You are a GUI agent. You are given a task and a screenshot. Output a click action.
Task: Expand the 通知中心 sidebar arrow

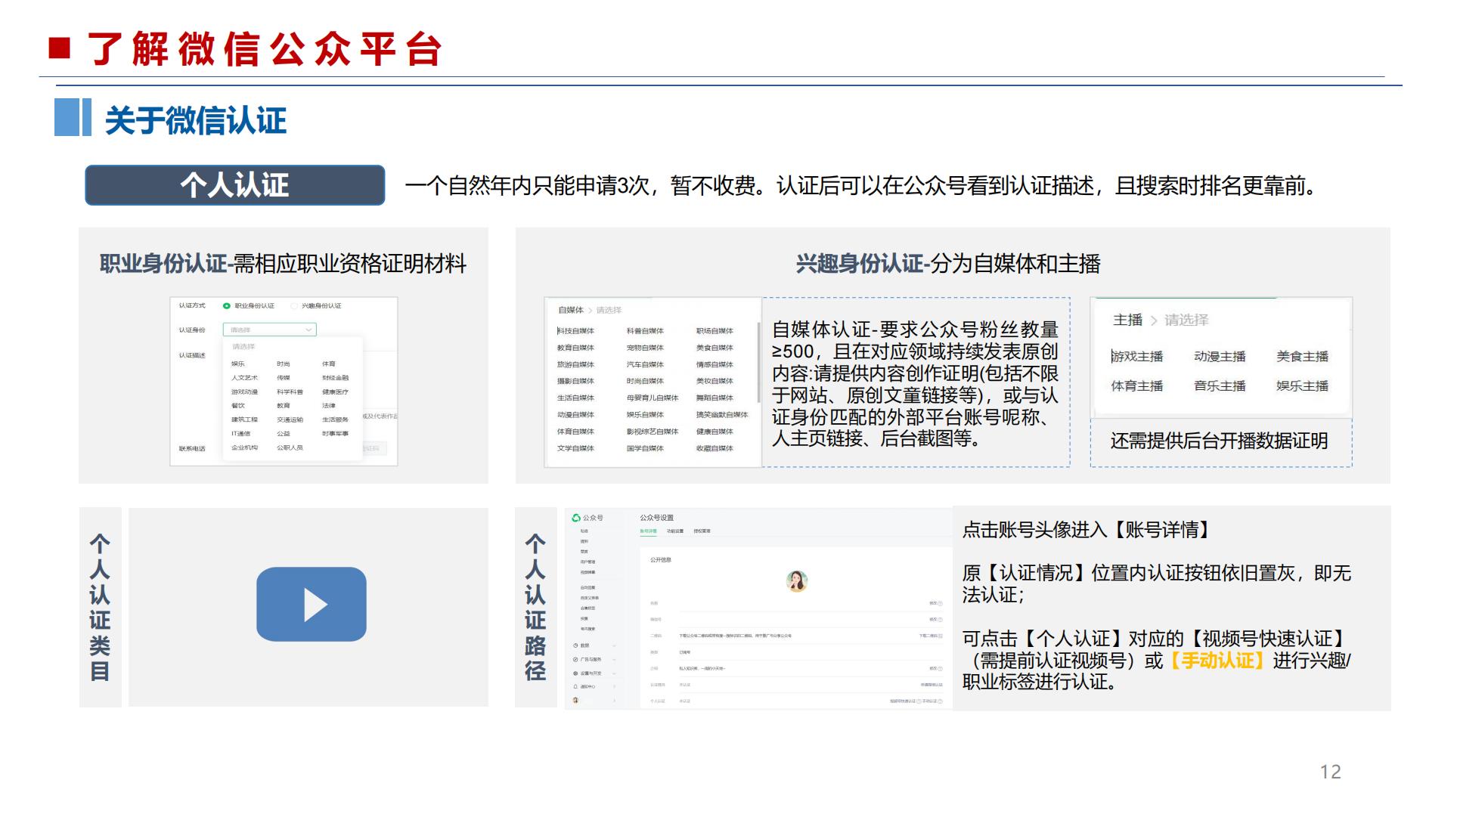click(614, 686)
